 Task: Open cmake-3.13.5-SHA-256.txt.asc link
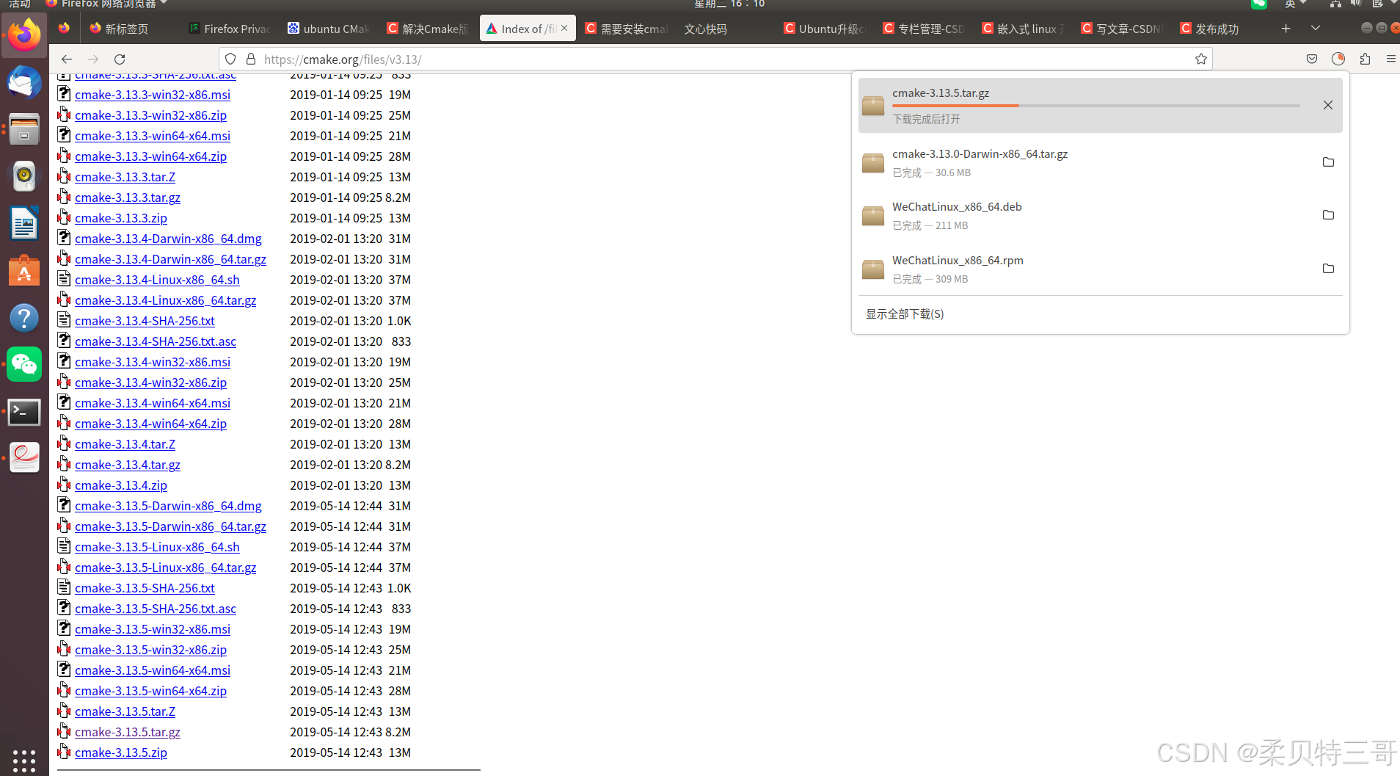tap(156, 609)
